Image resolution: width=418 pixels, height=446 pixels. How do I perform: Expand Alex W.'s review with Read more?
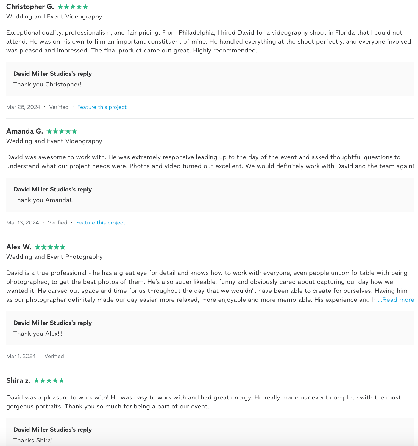[x=396, y=300]
